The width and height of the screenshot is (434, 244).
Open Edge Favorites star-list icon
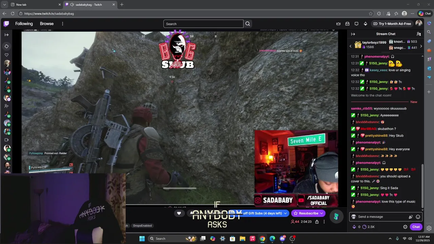click(396, 14)
